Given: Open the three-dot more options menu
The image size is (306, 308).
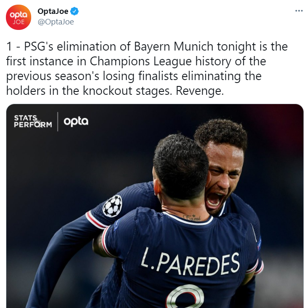Looking at the screenshot, I should click(299, 11).
